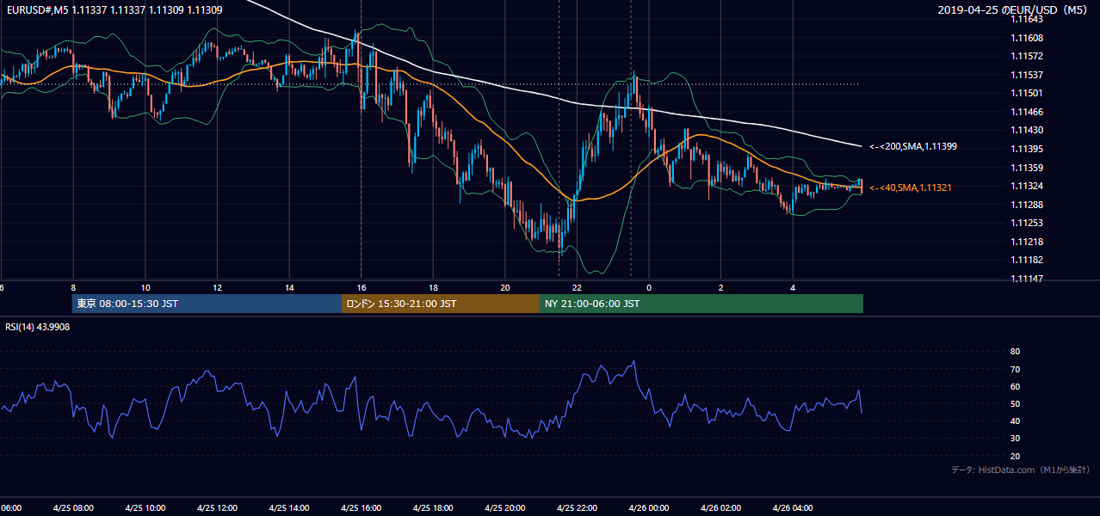1100x516 pixels.
Task: Click hour label 18 on price chart time axis
Action: point(433,287)
